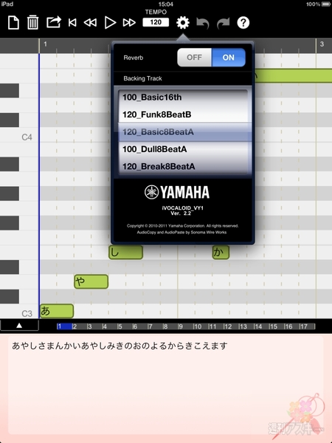Pick 100_Dull8BeatA backing track
The width and height of the screenshot is (332, 443).
(x=183, y=149)
